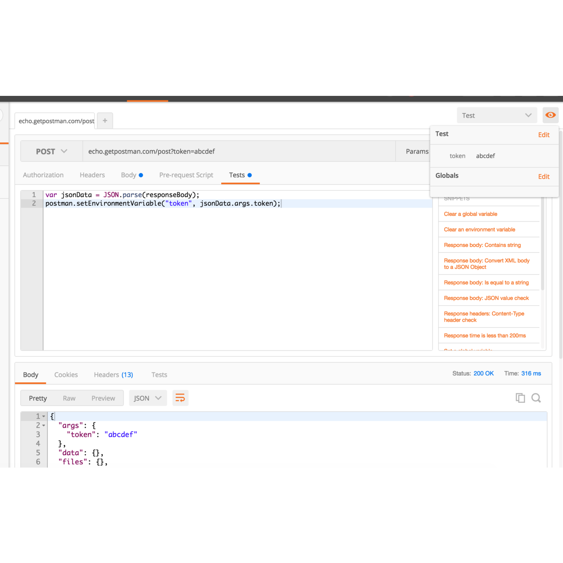Insert the Clear a global variable snippet
Image resolution: width=563 pixels, height=563 pixels.
pyautogui.click(x=470, y=214)
